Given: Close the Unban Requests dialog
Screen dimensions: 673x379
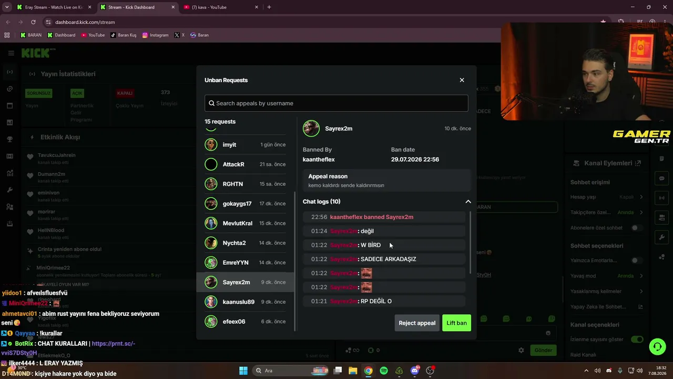Looking at the screenshot, I should coord(462,80).
